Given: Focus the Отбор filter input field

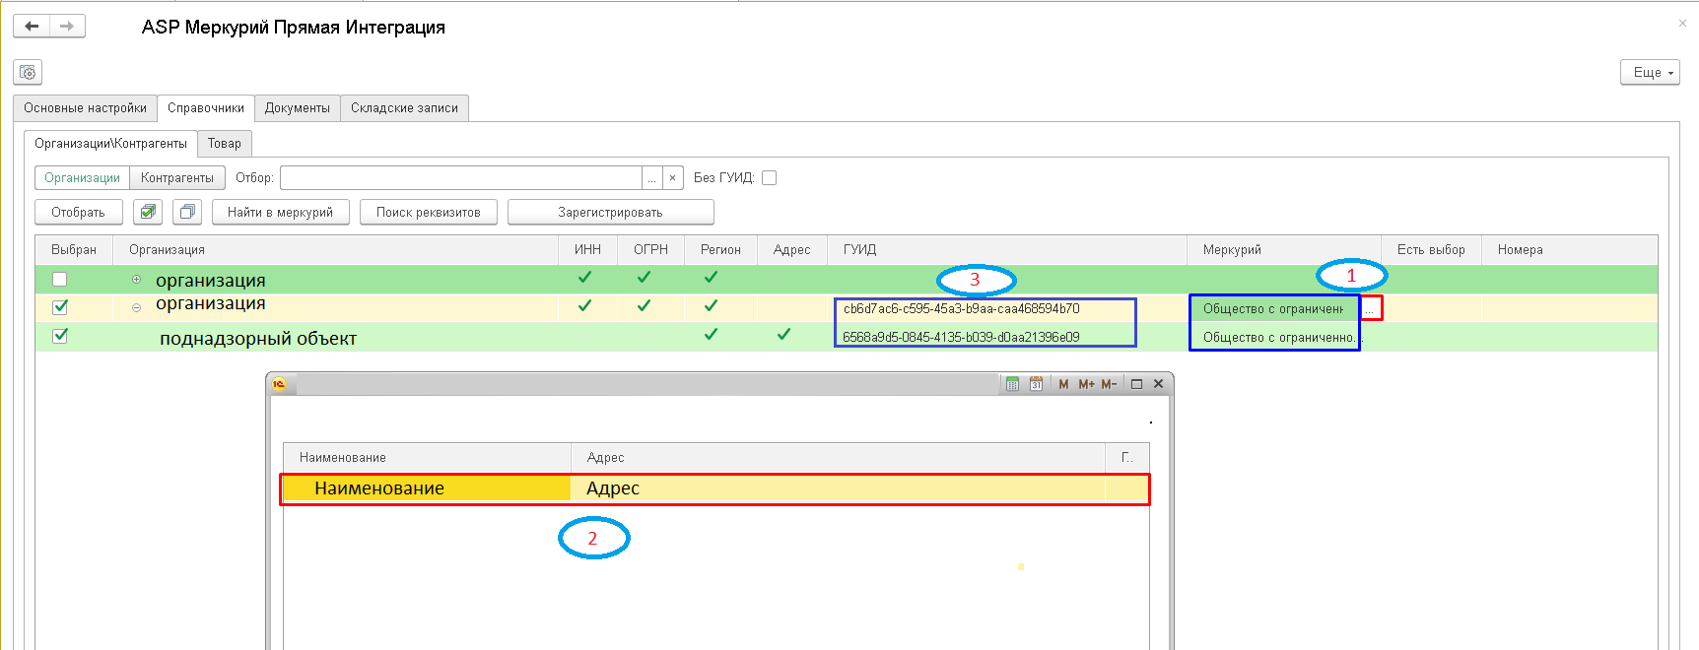Looking at the screenshot, I should pyautogui.click(x=461, y=178).
